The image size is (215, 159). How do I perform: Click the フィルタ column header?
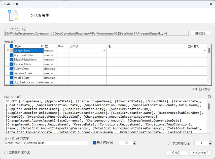[88, 46]
